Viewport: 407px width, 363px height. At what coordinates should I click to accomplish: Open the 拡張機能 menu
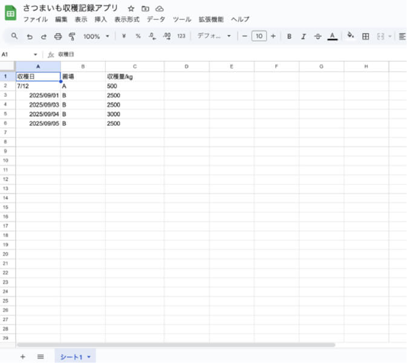click(211, 19)
